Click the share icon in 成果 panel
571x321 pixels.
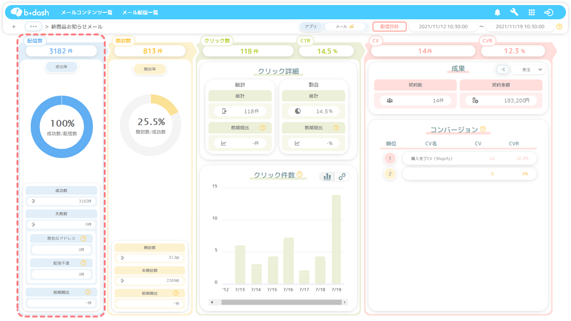[503, 69]
